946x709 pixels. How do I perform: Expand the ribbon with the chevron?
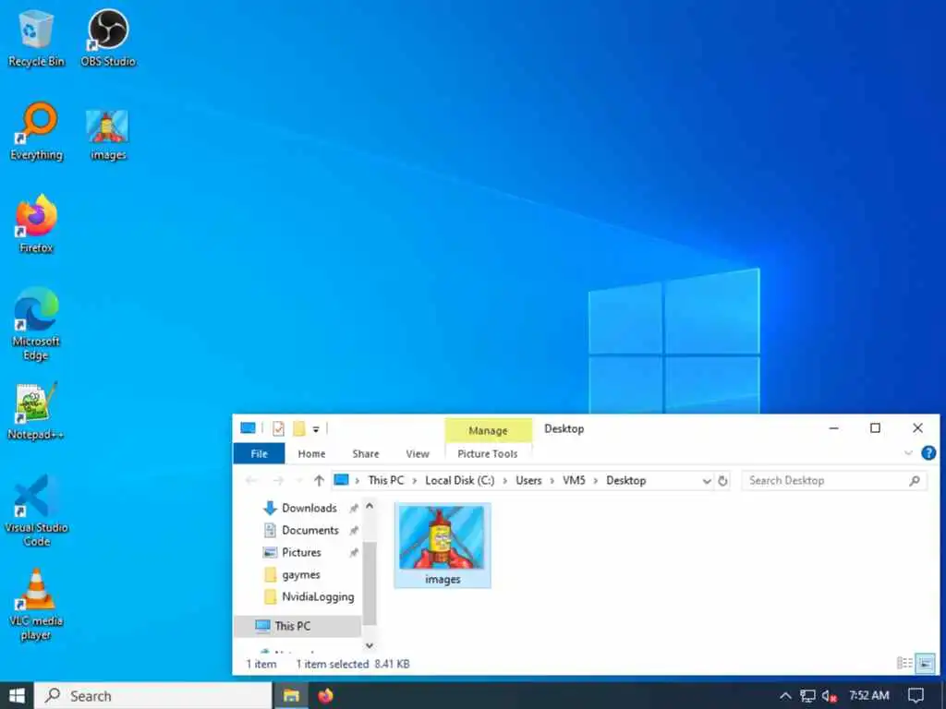click(x=908, y=453)
